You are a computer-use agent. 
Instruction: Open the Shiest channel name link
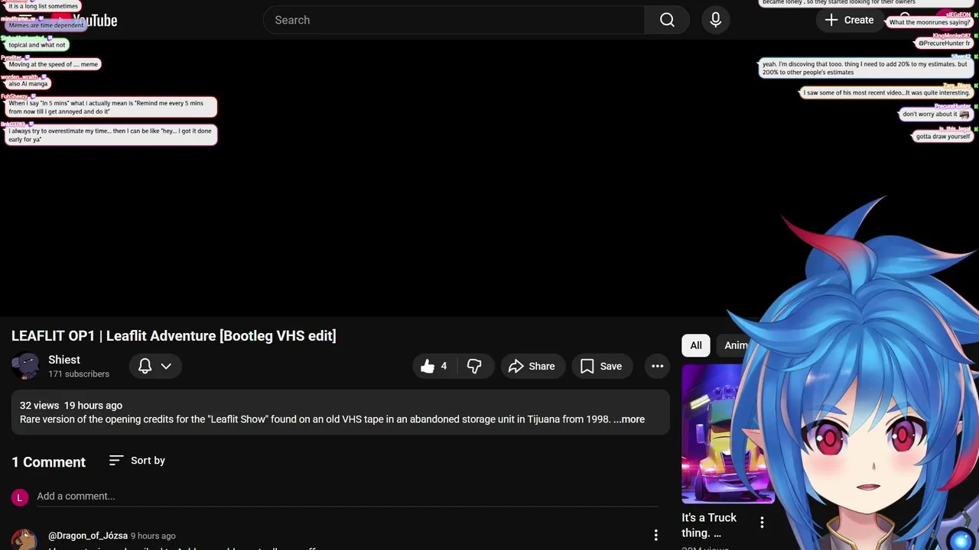click(64, 360)
